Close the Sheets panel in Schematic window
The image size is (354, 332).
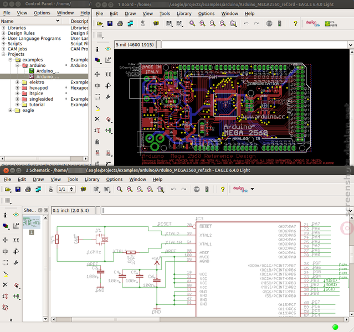46,210
